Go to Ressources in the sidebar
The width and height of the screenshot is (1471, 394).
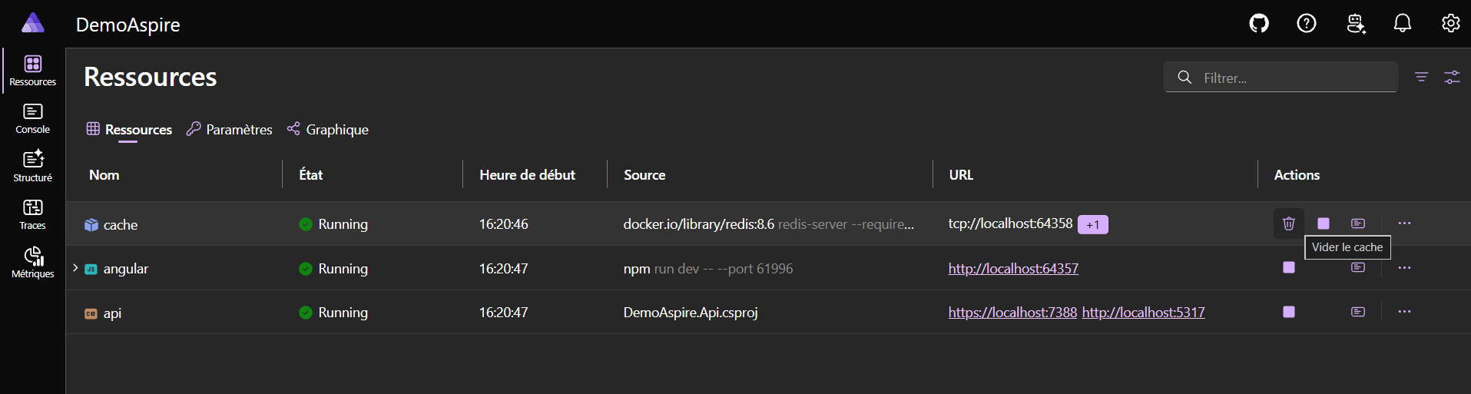(33, 71)
